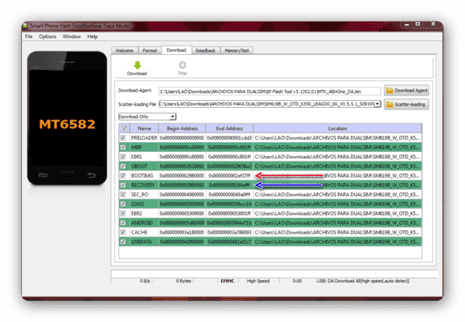Select the BOOTIMG row name cell
Image resolution: width=465 pixels, height=322 pixels.
pos(144,175)
